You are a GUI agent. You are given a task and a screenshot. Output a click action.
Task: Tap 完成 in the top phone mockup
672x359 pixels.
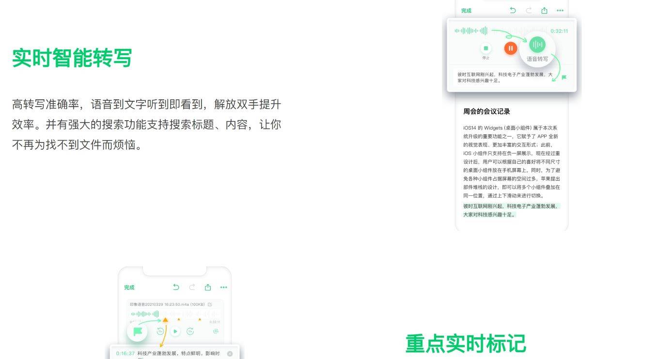pos(466,11)
